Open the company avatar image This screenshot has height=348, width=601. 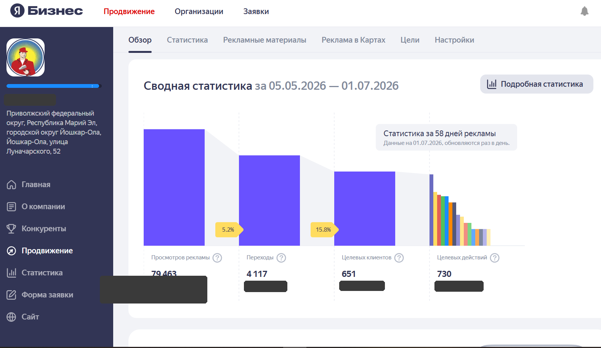pyautogui.click(x=26, y=57)
